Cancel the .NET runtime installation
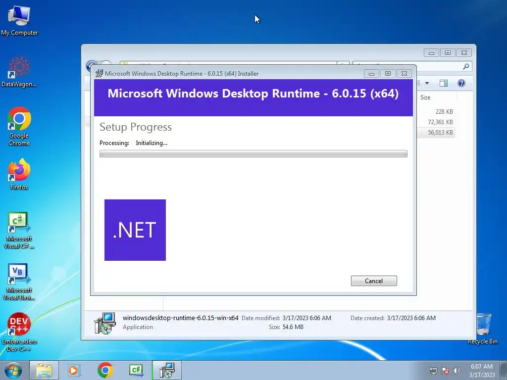 pos(374,281)
